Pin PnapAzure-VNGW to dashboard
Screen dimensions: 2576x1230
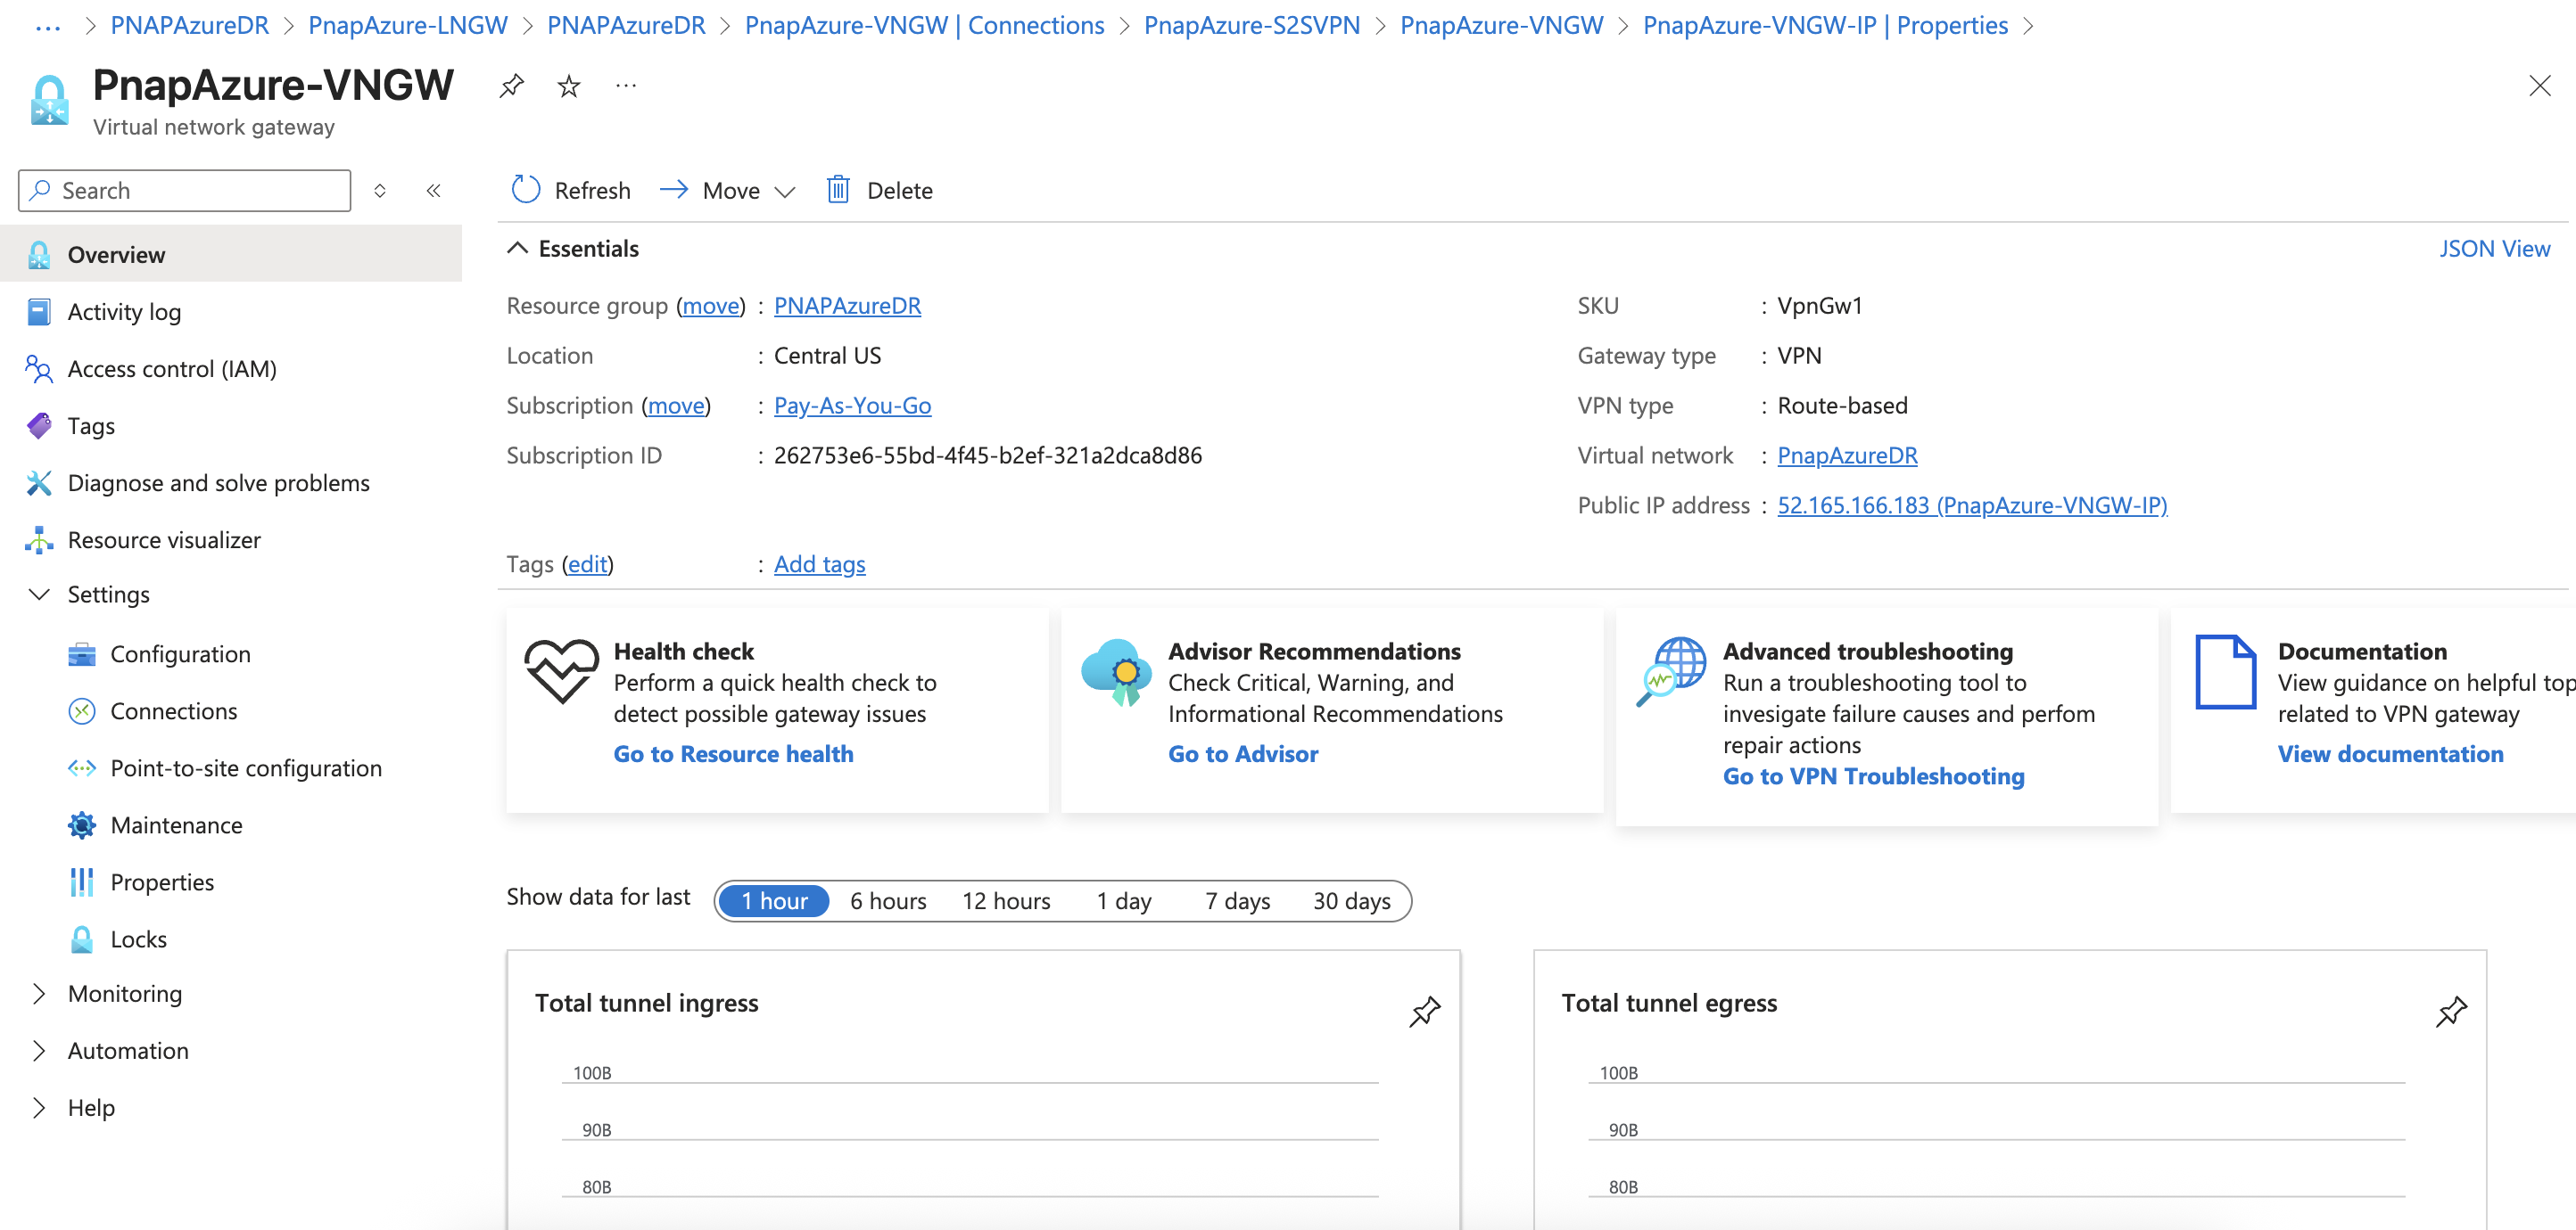coord(511,86)
